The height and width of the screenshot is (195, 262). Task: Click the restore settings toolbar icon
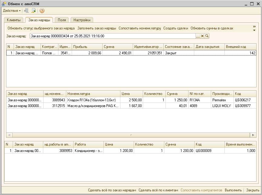[x=34, y=11]
